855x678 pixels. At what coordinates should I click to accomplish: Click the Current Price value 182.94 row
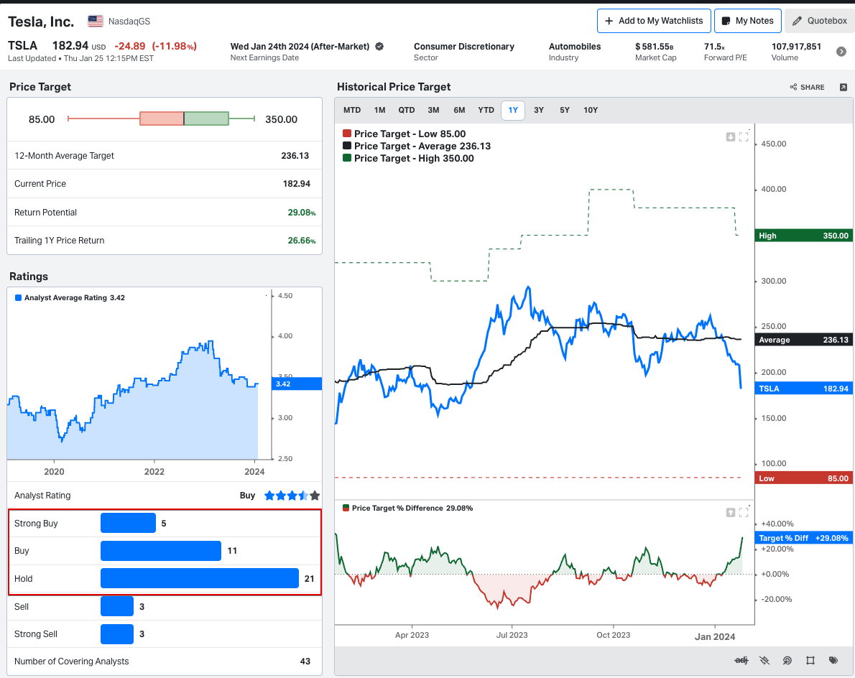[164, 184]
